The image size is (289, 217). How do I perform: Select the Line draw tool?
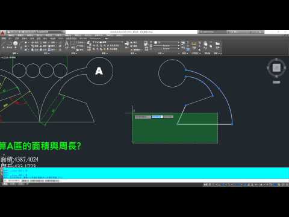click(4, 44)
